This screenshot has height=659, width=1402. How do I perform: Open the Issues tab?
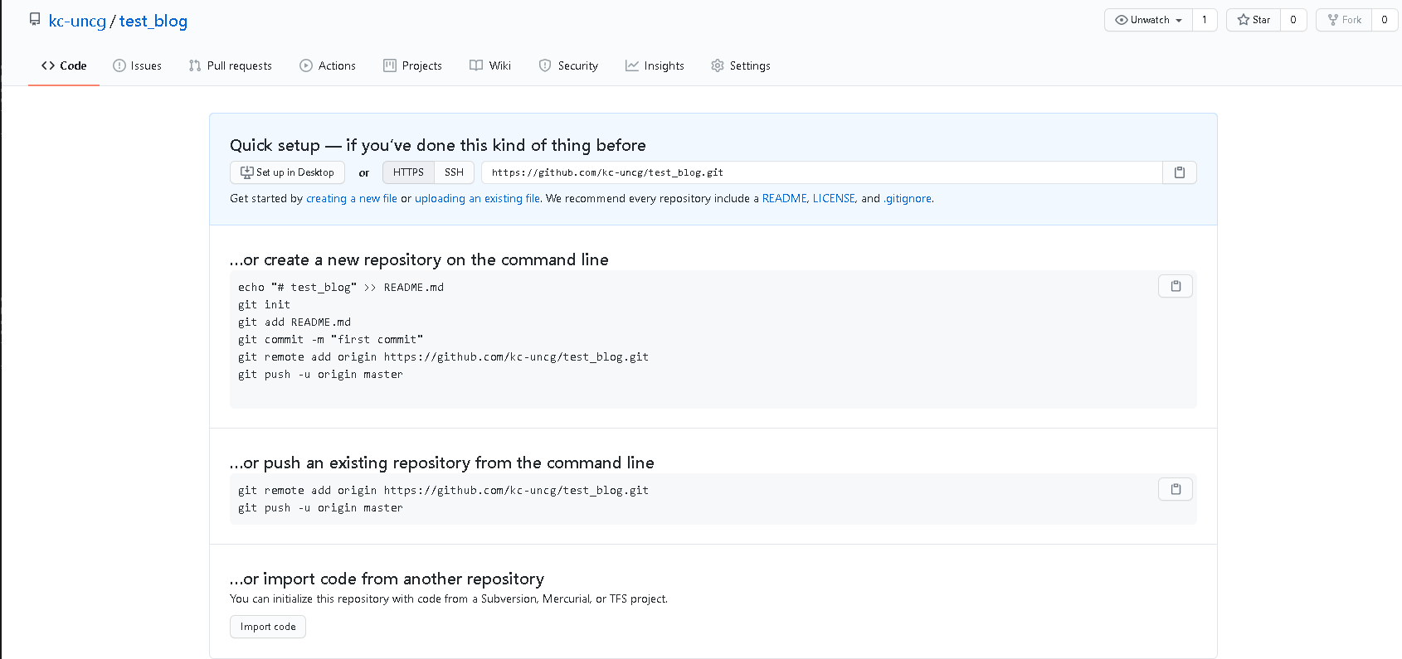click(137, 65)
